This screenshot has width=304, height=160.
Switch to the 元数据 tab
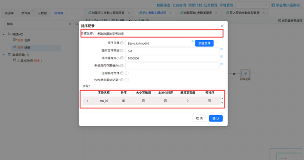42,13
